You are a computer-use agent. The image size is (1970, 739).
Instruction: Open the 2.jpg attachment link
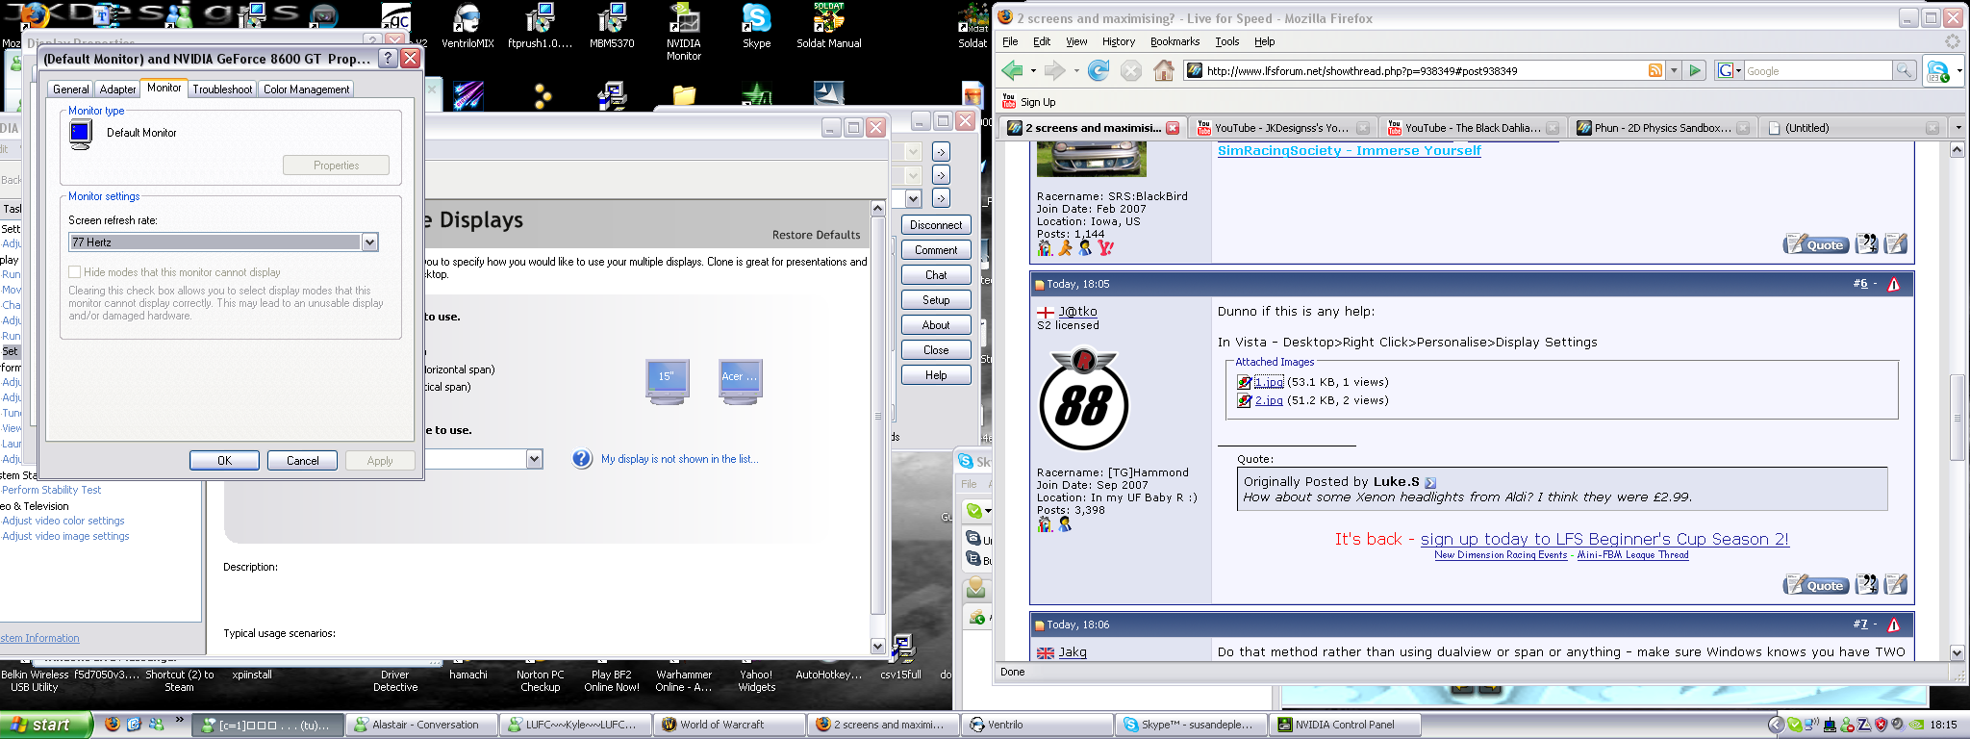tap(1268, 400)
